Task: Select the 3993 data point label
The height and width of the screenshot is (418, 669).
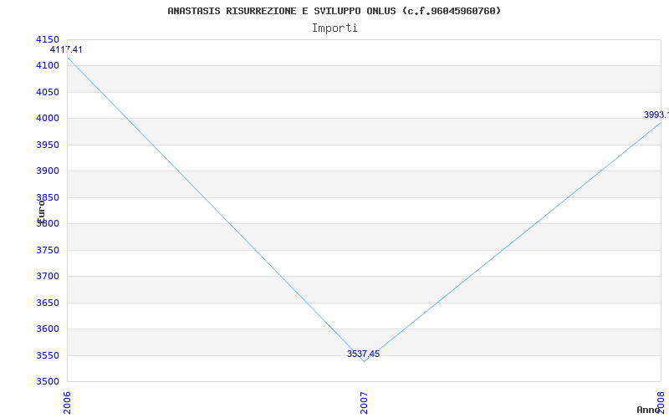Action: click(x=656, y=115)
